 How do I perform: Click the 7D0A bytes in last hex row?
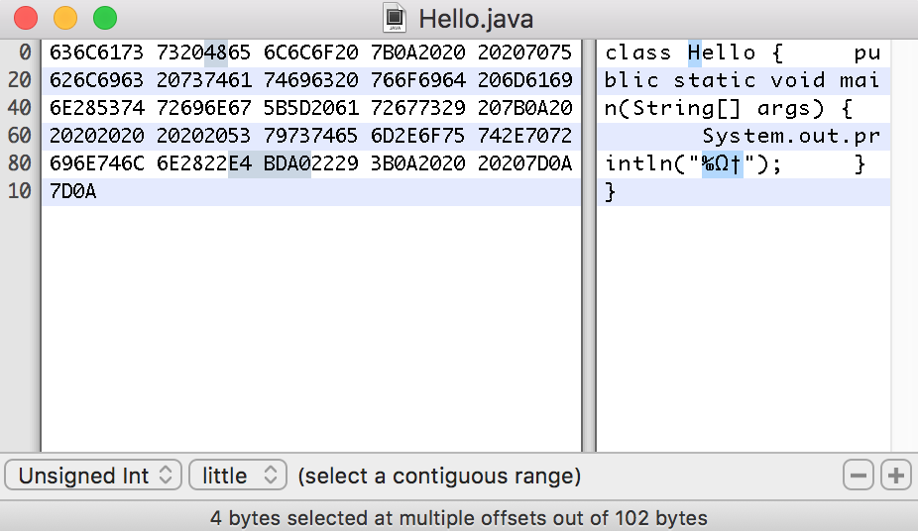(x=72, y=191)
